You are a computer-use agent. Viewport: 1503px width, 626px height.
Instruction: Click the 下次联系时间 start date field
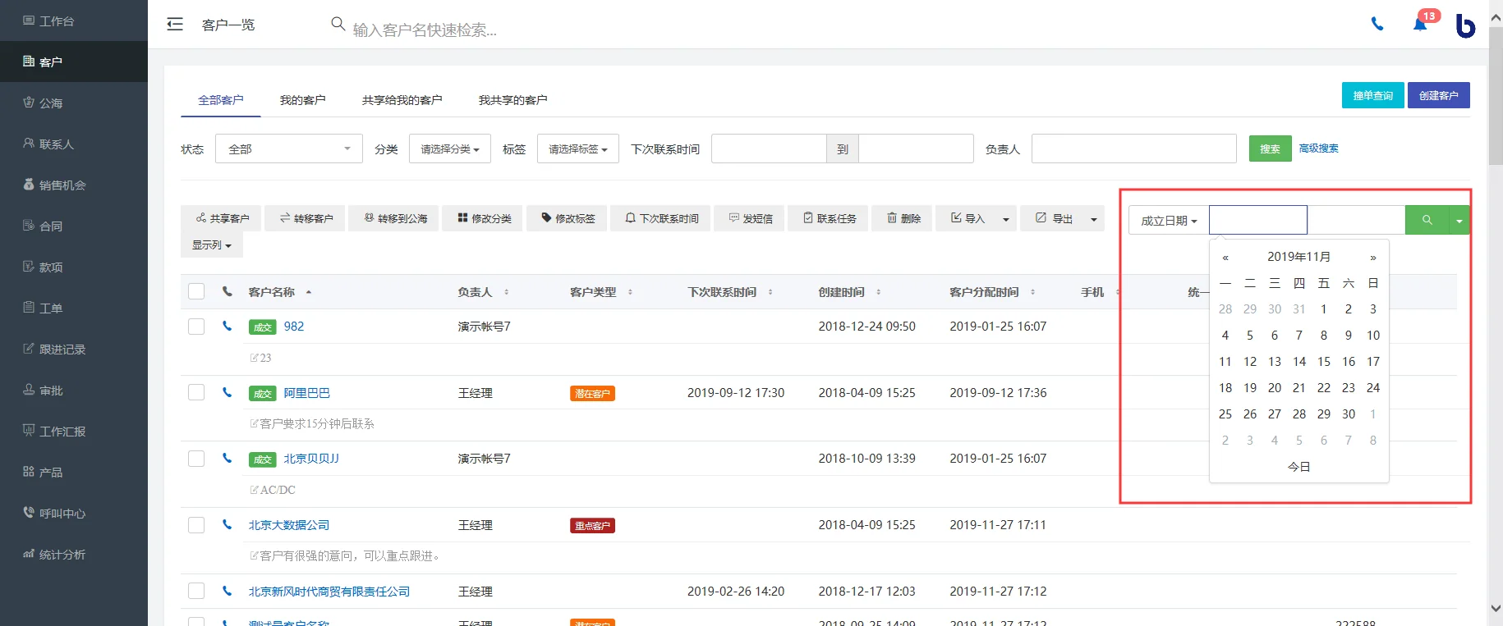coord(769,149)
